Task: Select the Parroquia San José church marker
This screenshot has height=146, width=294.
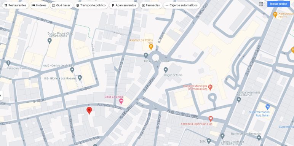Action: pyautogui.click(x=8, y=63)
